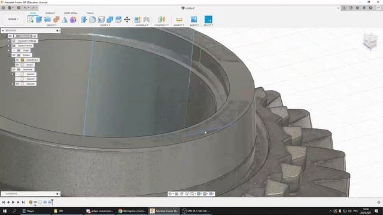Screen dimensions: 383x215
Task: Select the Shell tool
Action: coord(101,20)
